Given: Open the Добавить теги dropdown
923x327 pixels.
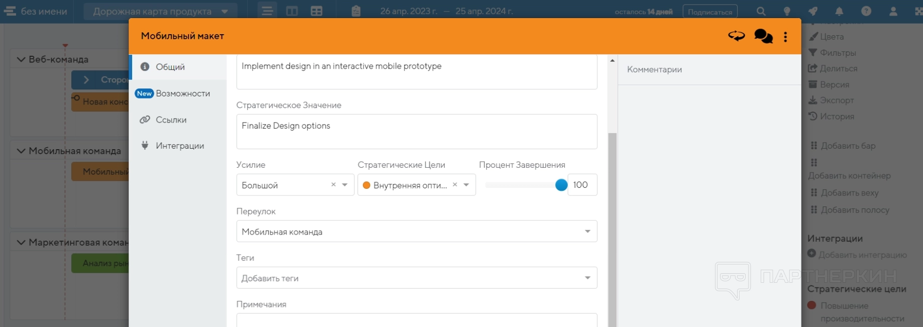Looking at the screenshot, I should (x=416, y=278).
